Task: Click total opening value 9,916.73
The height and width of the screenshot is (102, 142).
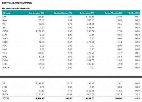Action: [40, 98]
